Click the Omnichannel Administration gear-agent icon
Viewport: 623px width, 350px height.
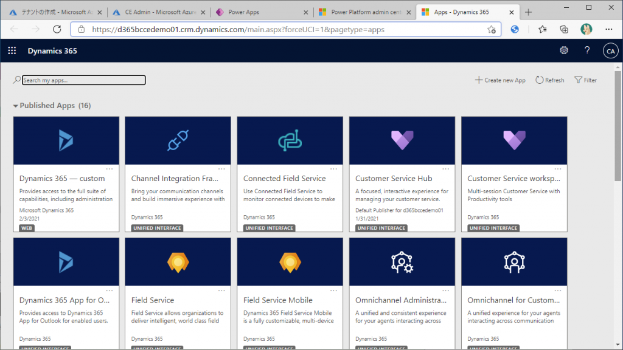402,262
